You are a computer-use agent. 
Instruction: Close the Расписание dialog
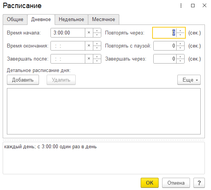pos(205,5)
